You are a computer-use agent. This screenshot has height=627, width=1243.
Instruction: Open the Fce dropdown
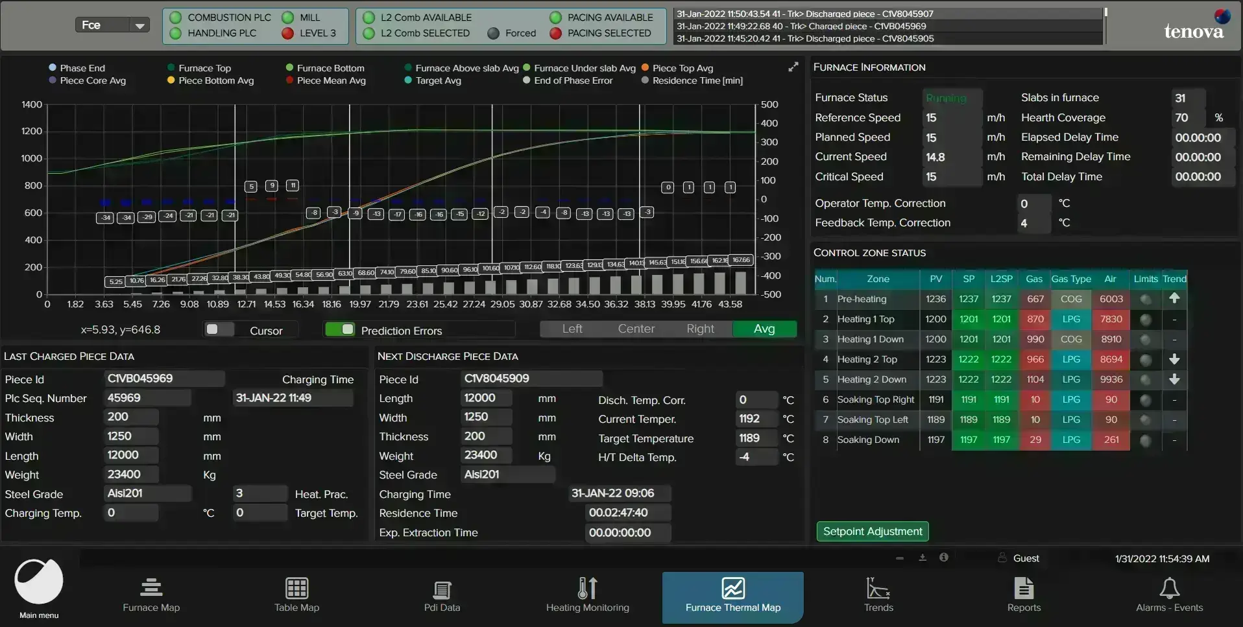pyautogui.click(x=112, y=25)
